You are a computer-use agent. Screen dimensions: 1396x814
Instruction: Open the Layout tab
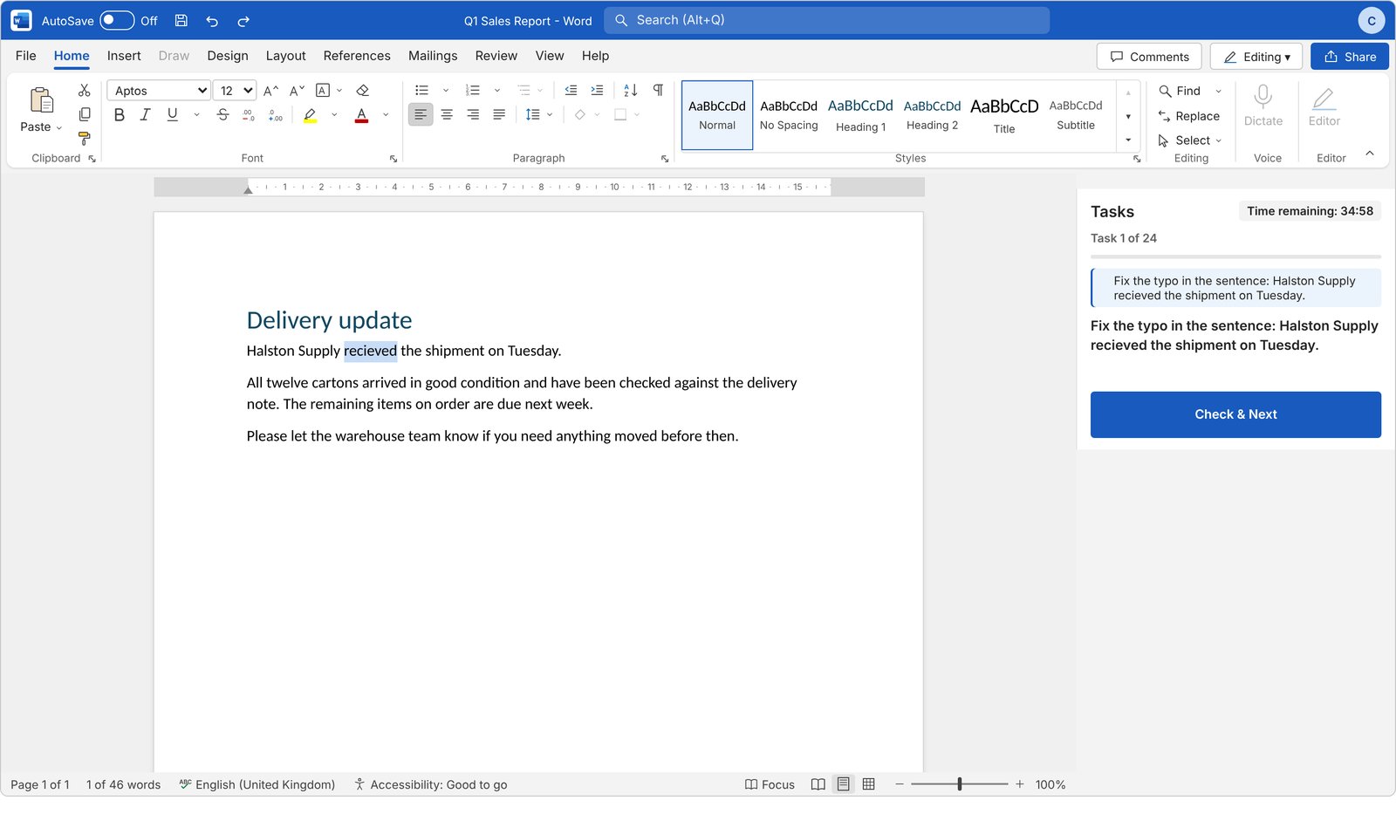pos(285,56)
